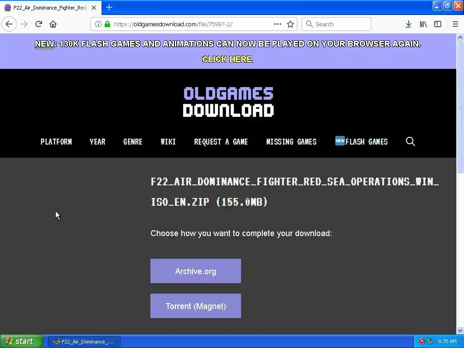This screenshot has height=348, width=464.
Task: Reload the current page
Action: tap(39, 24)
